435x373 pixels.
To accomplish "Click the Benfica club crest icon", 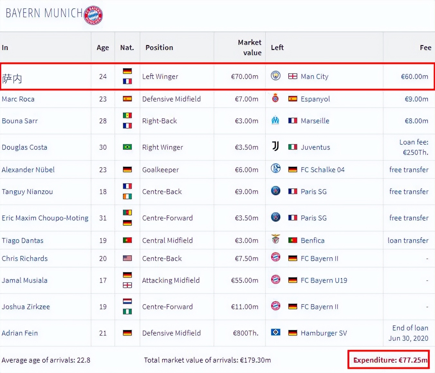I will pyautogui.click(x=276, y=240).
